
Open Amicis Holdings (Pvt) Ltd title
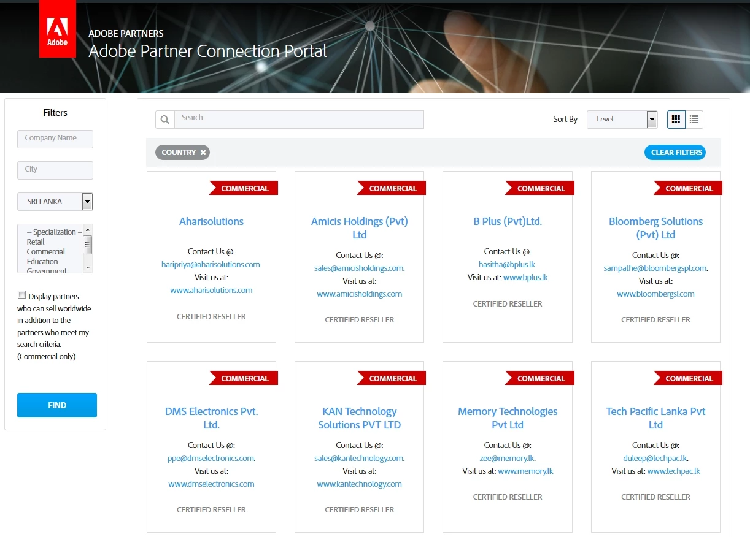(360, 228)
